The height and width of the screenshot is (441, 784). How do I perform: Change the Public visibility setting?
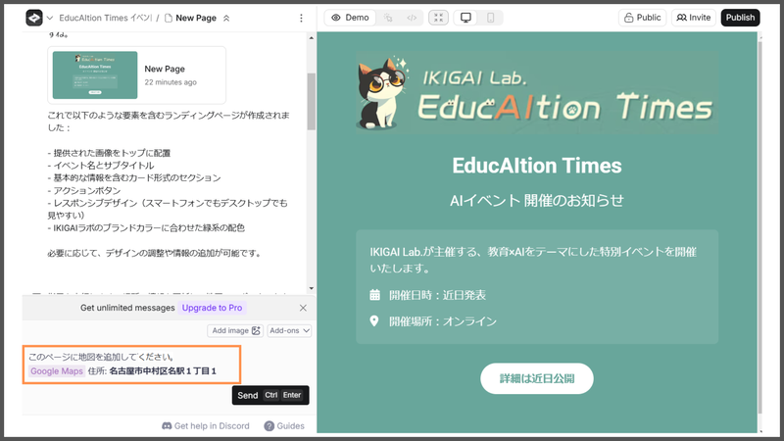pos(643,18)
